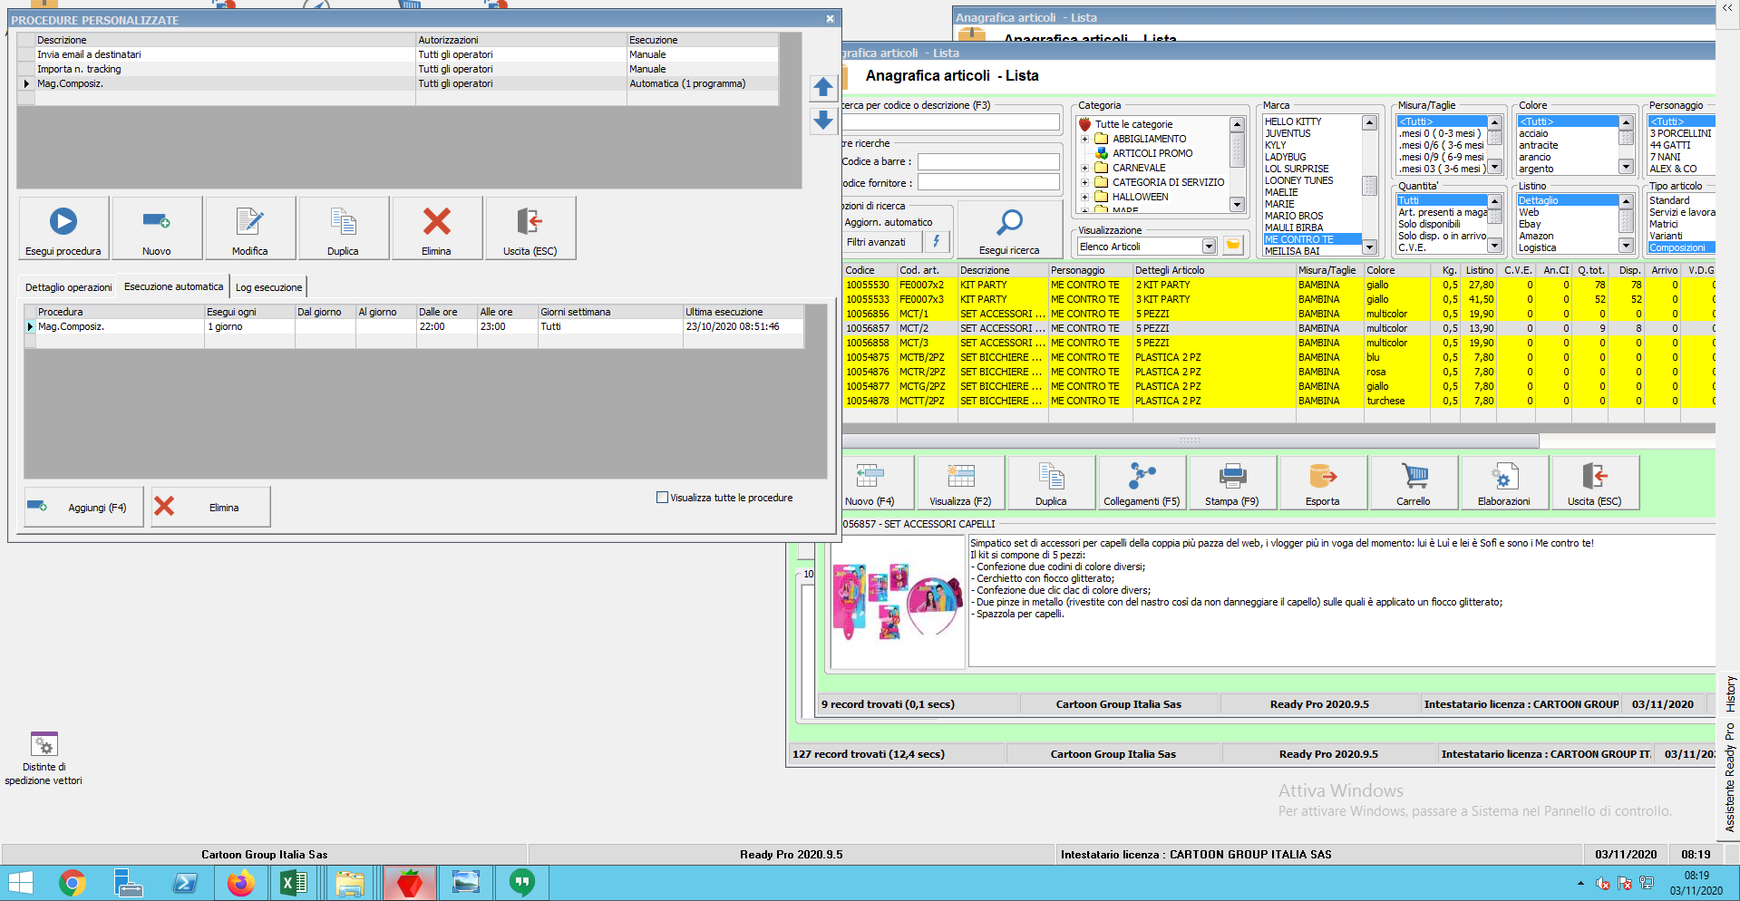Select Tutte le categorie tree root
This screenshot has width=1740, height=901.
pos(1133,124)
